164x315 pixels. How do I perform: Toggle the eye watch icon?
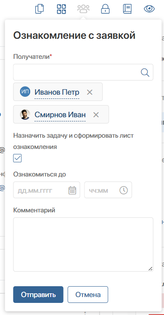(149, 9)
